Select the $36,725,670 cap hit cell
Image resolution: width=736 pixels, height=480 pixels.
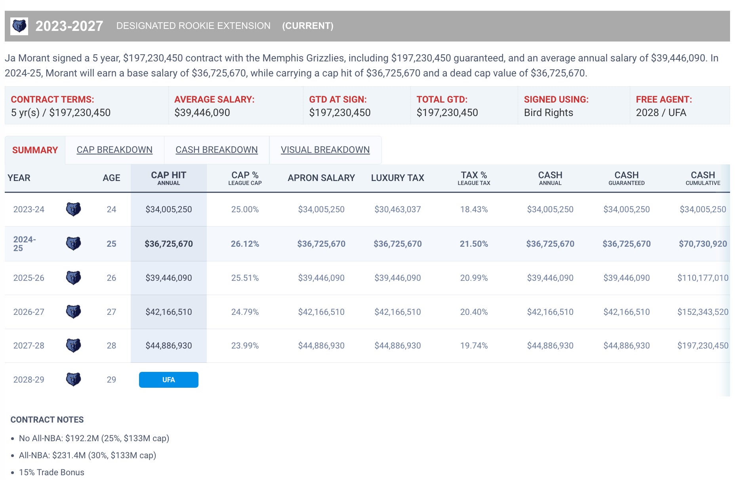point(168,244)
